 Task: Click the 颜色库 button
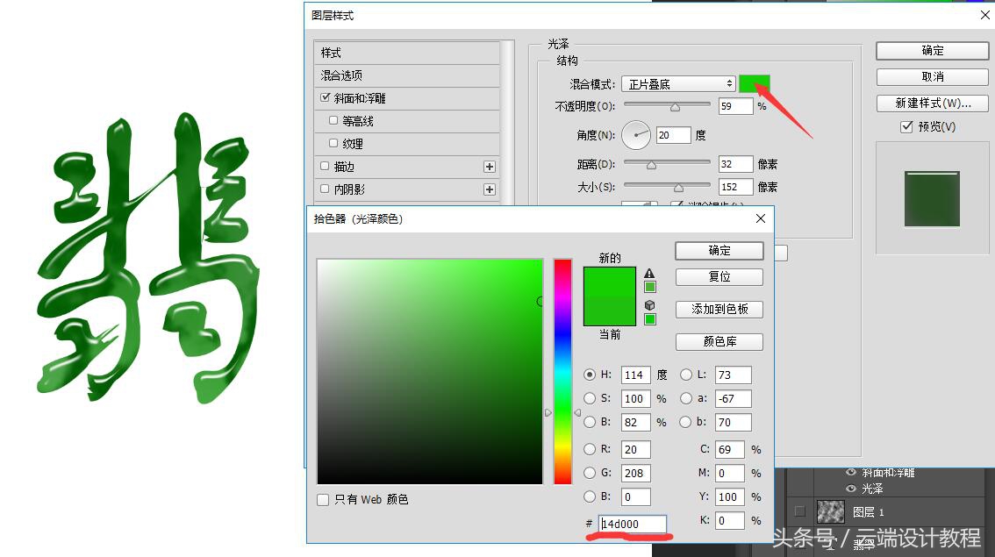(719, 342)
